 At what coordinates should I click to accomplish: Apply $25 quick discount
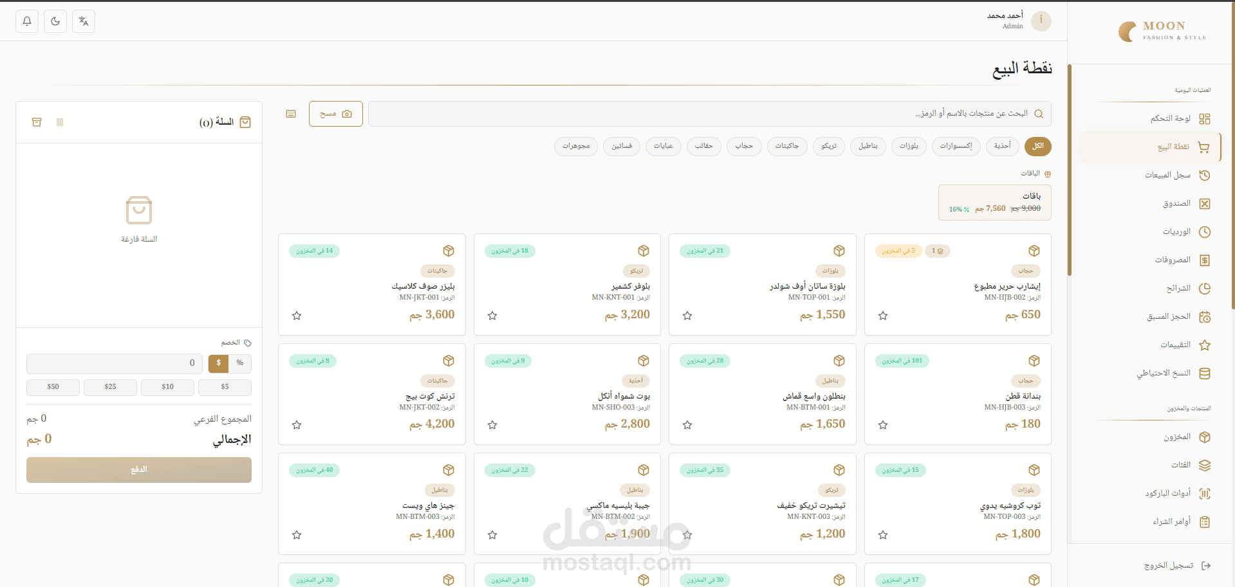[x=110, y=387]
